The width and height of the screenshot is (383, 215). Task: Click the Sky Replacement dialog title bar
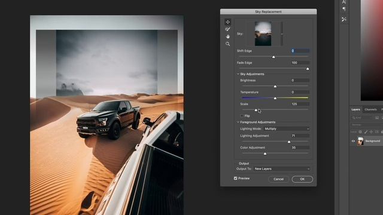(268, 11)
